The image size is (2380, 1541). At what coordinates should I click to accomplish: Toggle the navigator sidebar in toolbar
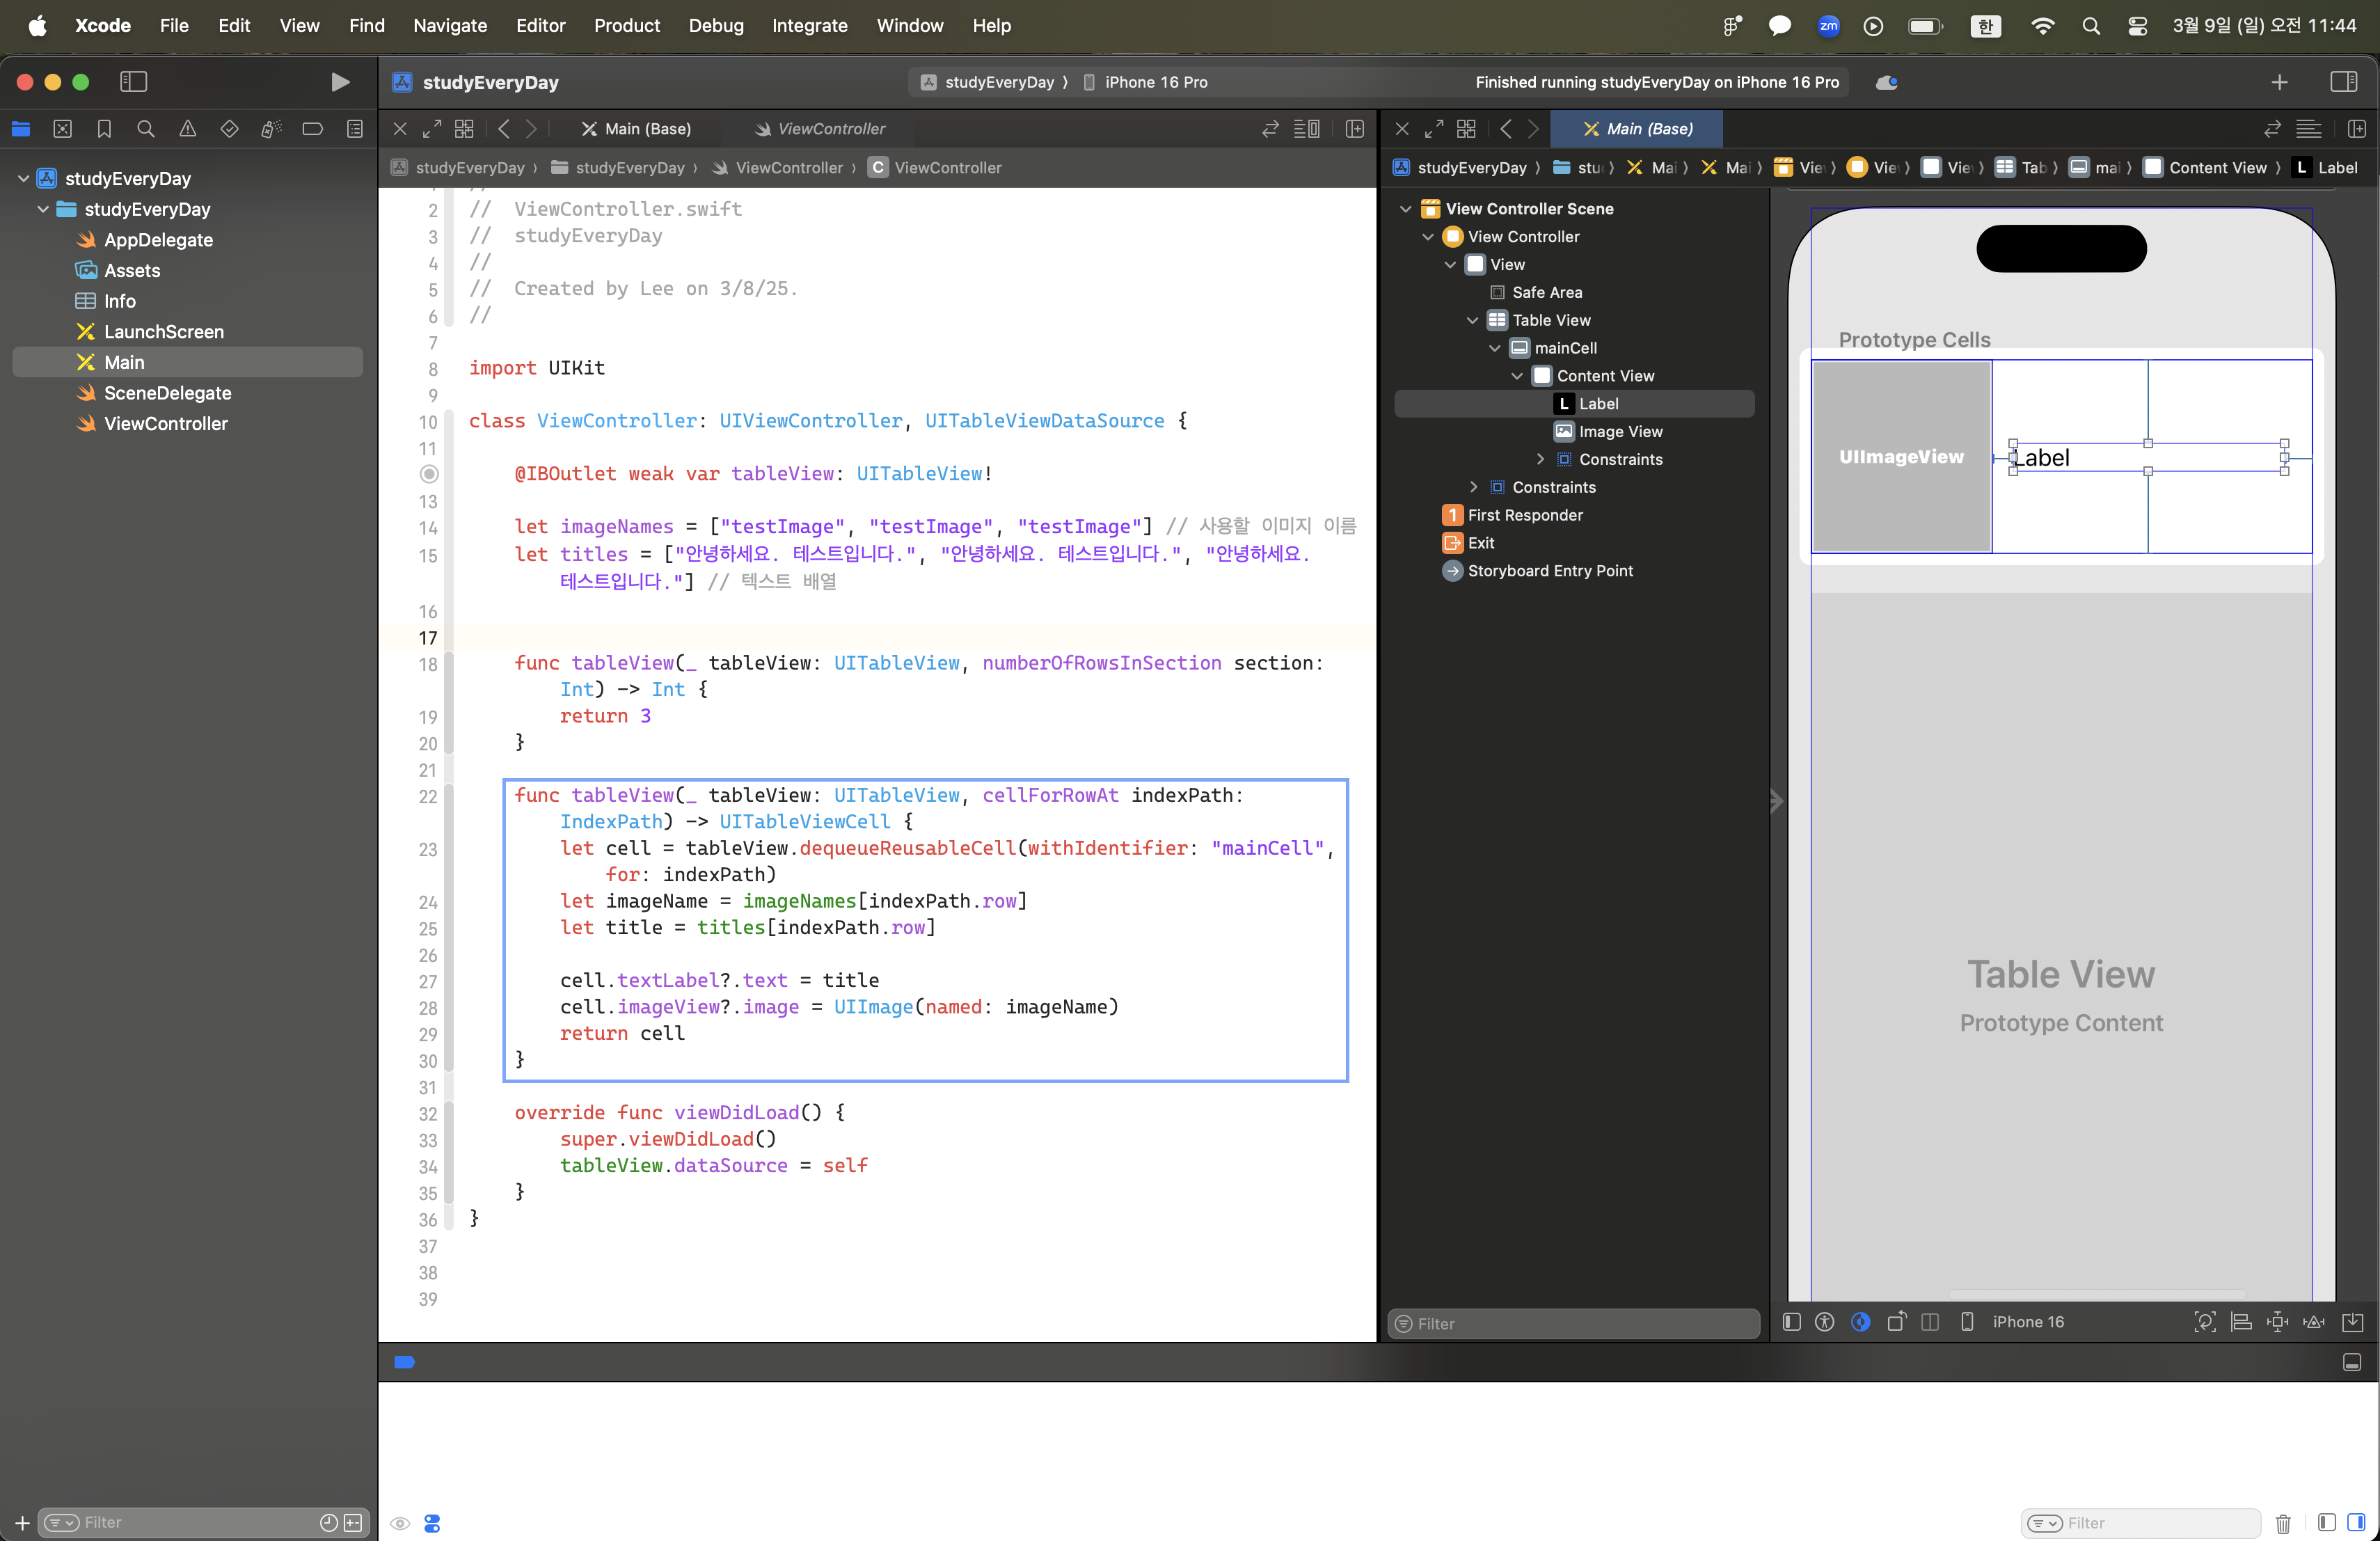click(x=133, y=82)
